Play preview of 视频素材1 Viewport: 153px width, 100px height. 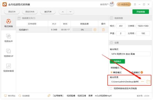tap(95, 30)
